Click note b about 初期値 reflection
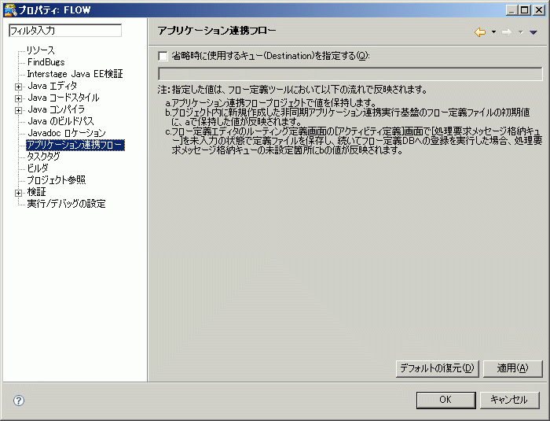The image size is (550, 421). pos(347,117)
